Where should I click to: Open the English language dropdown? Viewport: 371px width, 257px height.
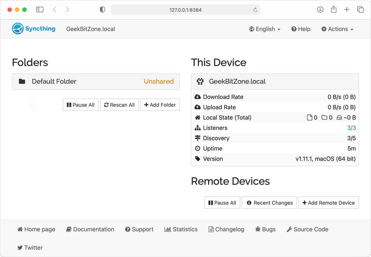click(x=265, y=29)
